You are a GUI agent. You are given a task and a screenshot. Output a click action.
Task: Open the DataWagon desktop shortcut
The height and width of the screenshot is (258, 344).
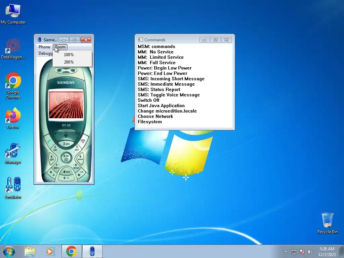tap(13, 49)
